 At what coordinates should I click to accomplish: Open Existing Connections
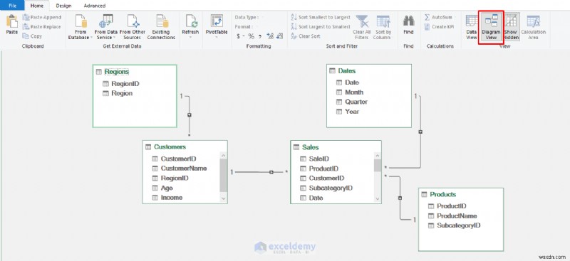coord(161,27)
